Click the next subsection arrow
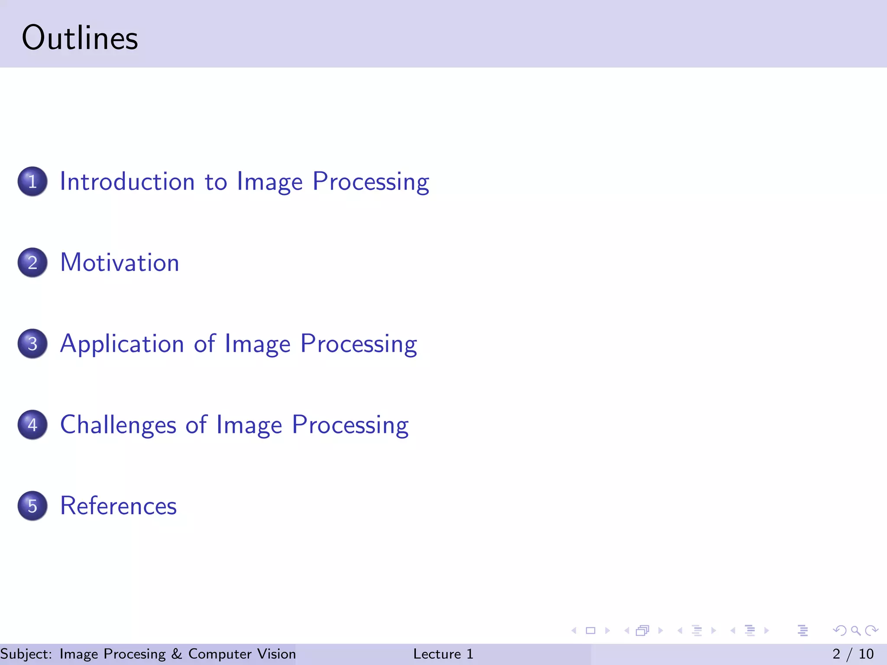 pyautogui.click(x=713, y=631)
